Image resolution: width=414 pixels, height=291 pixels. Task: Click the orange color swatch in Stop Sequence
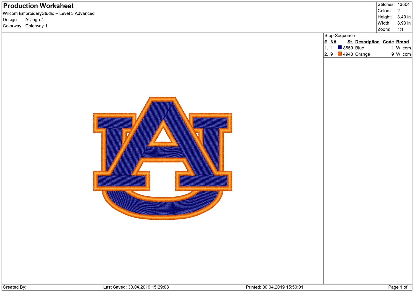339,54
